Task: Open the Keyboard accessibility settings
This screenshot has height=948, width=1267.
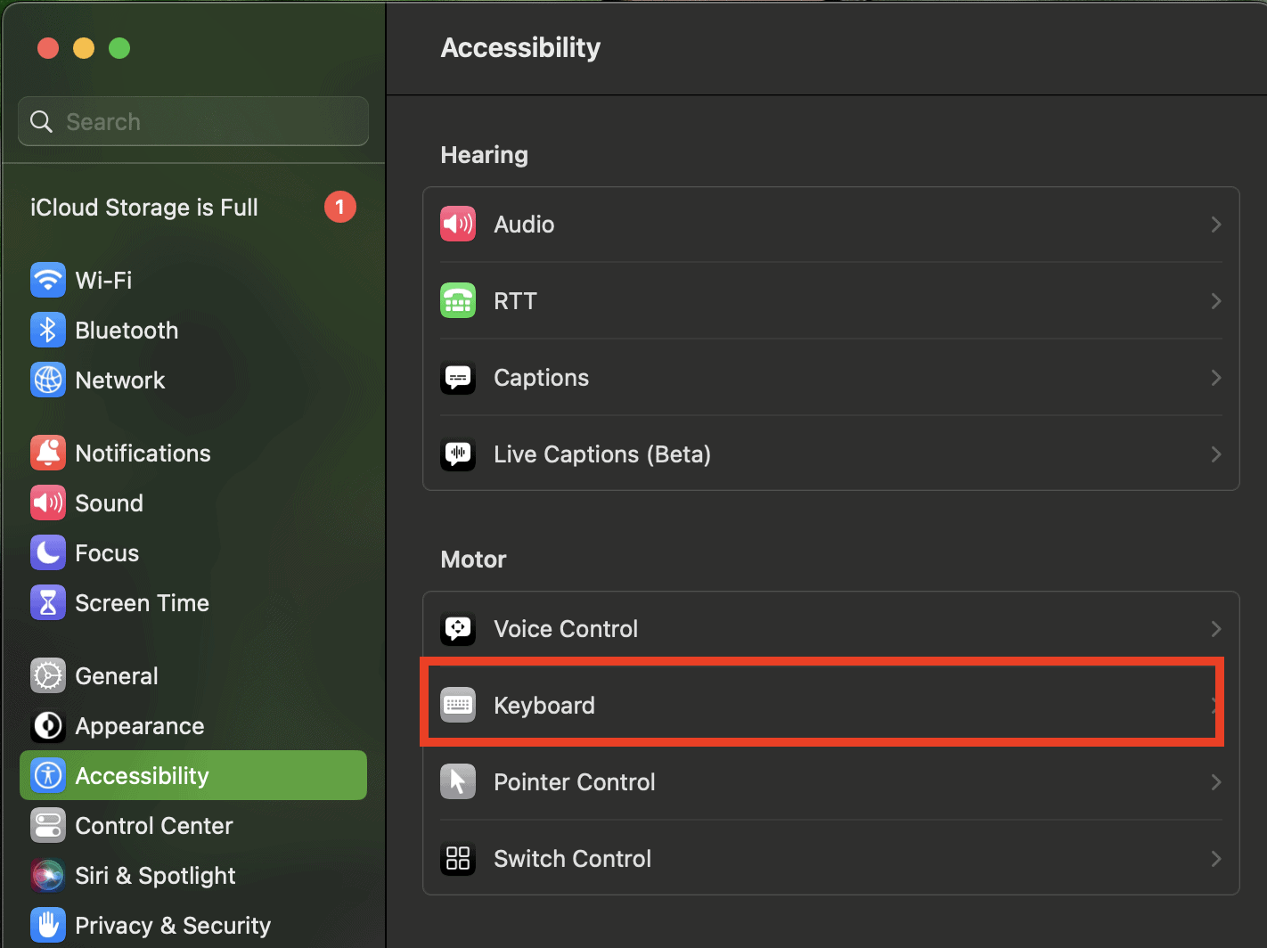Action: click(544, 705)
